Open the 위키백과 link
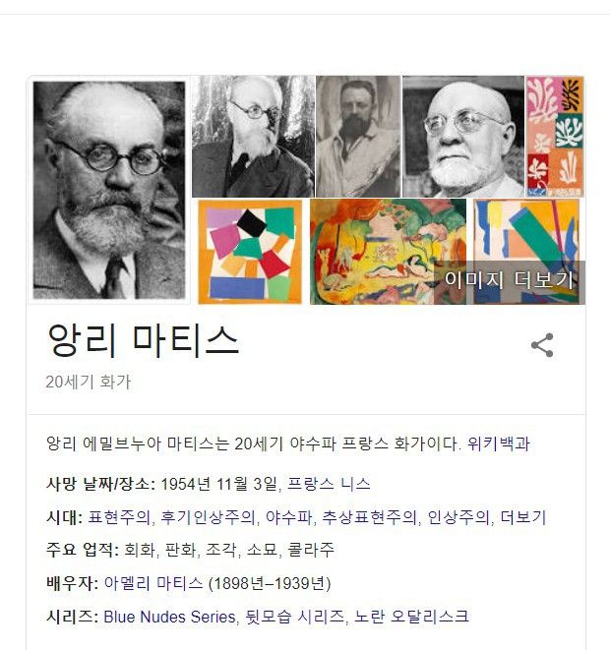Image resolution: width=610 pixels, height=650 pixels. click(498, 443)
